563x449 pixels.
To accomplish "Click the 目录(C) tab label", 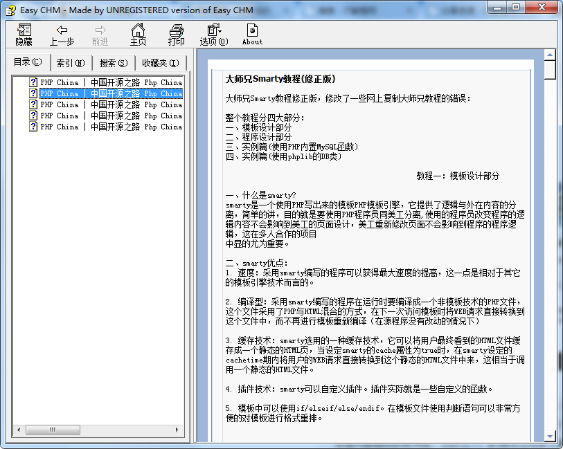I will point(27,62).
